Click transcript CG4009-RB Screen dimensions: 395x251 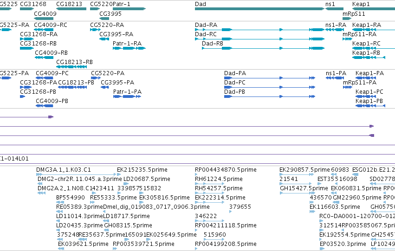[44, 58]
